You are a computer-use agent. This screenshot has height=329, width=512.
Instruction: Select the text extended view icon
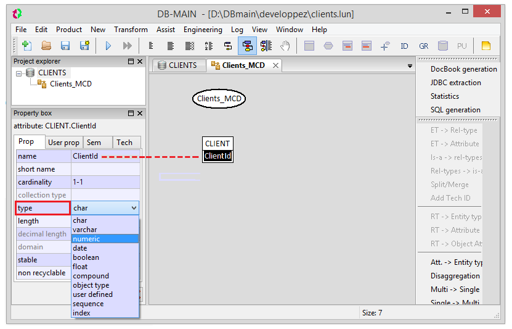click(190, 46)
